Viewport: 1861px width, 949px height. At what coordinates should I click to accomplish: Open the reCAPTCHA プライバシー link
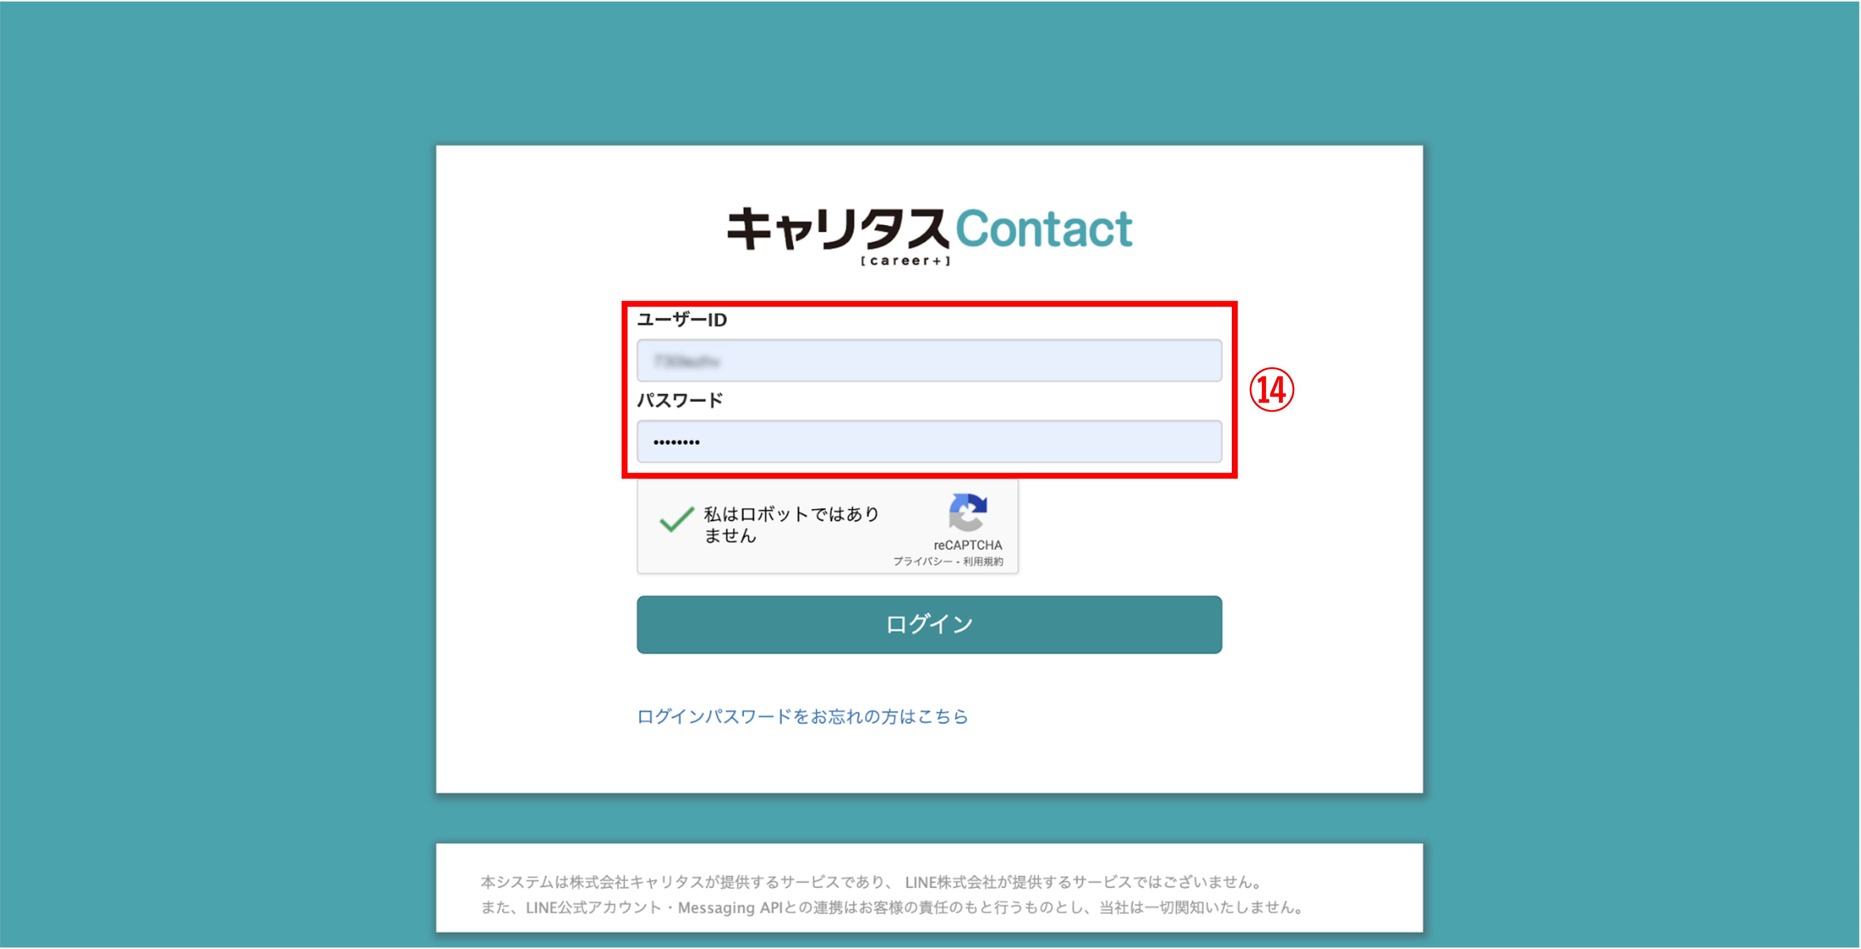pyautogui.click(x=922, y=562)
